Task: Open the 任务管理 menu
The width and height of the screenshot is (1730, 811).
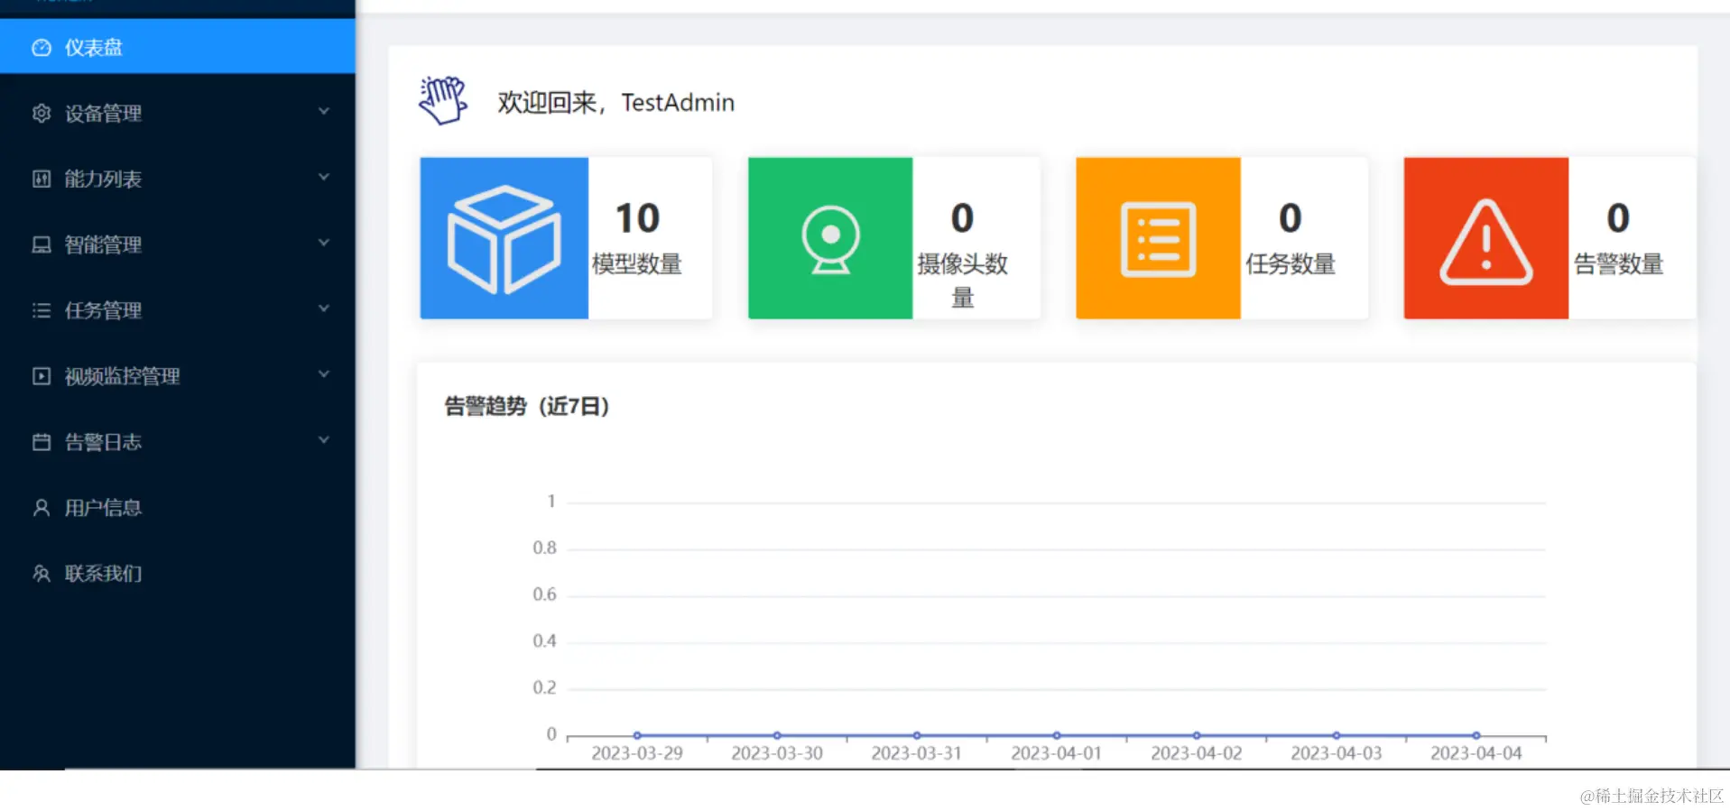Action: click(178, 310)
